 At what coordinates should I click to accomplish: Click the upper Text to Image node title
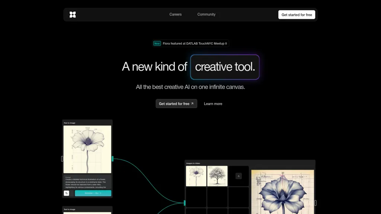click(70, 123)
